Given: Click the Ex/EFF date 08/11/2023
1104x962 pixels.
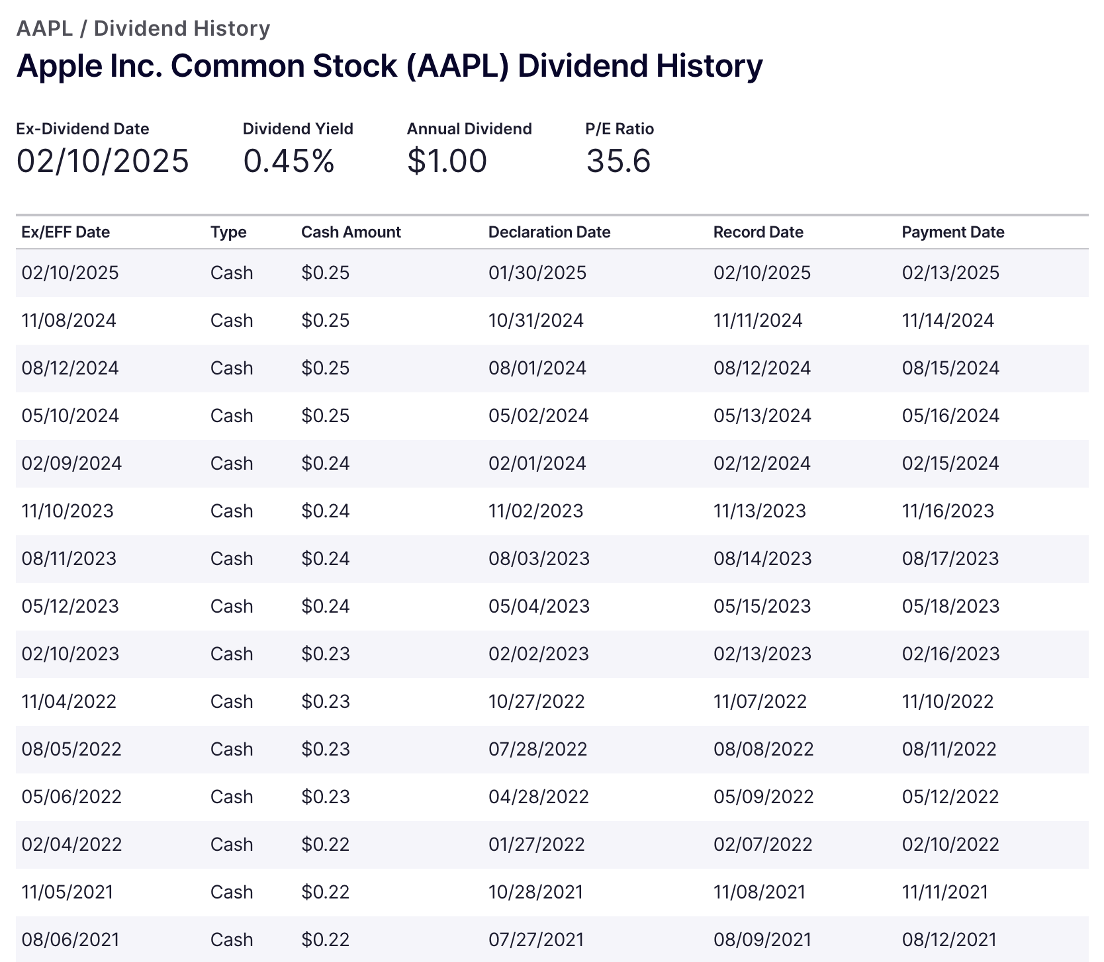Looking at the screenshot, I should [x=69, y=559].
